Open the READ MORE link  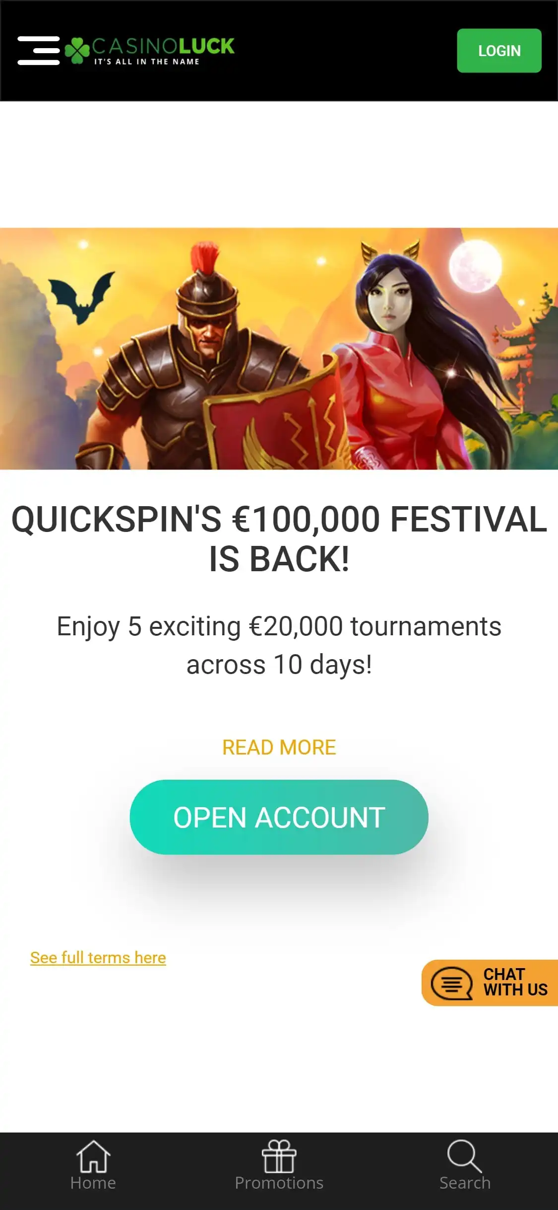coord(279,748)
